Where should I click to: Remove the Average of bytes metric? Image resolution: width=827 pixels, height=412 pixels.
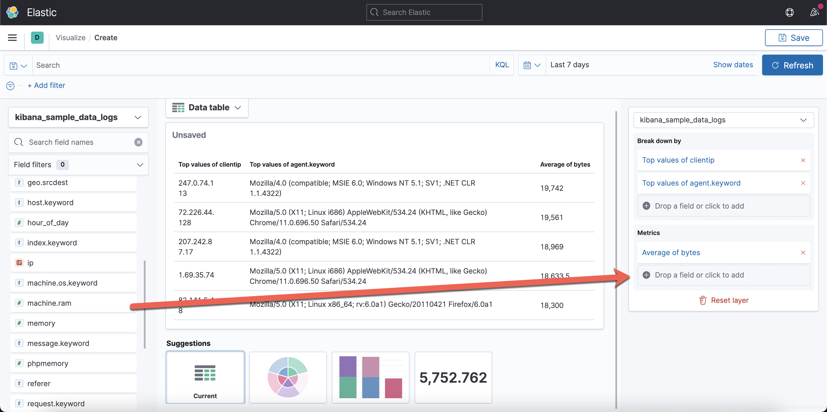coord(803,253)
